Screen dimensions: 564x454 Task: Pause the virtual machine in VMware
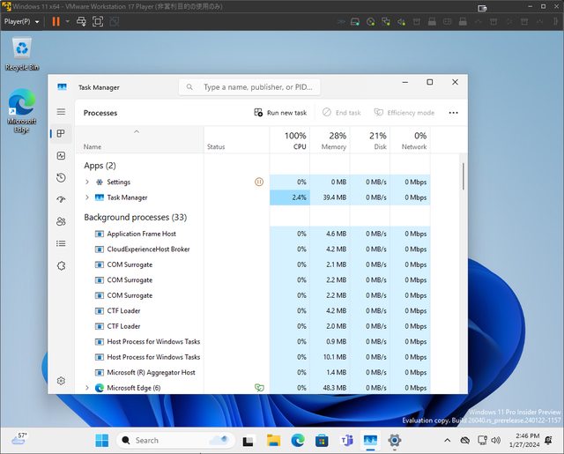pyautogui.click(x=56, y=20)
